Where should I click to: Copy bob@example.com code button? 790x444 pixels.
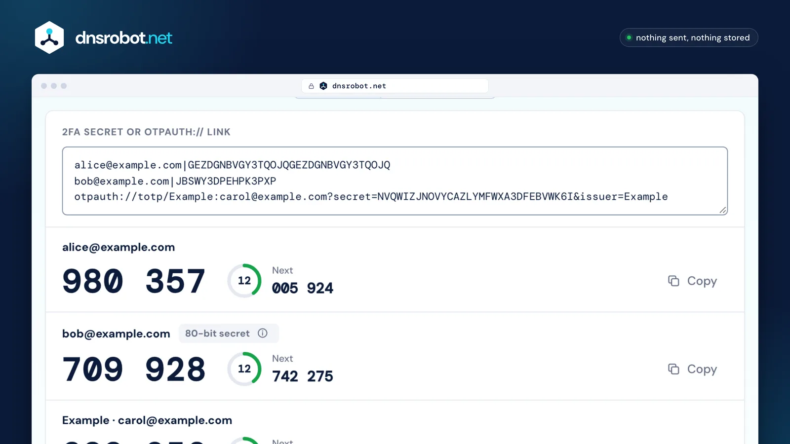click(x=692, y=369)
